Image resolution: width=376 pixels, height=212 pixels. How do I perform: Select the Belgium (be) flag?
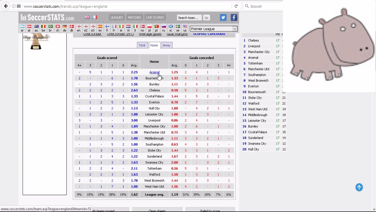pyautogui.click(x=43, y=27)
